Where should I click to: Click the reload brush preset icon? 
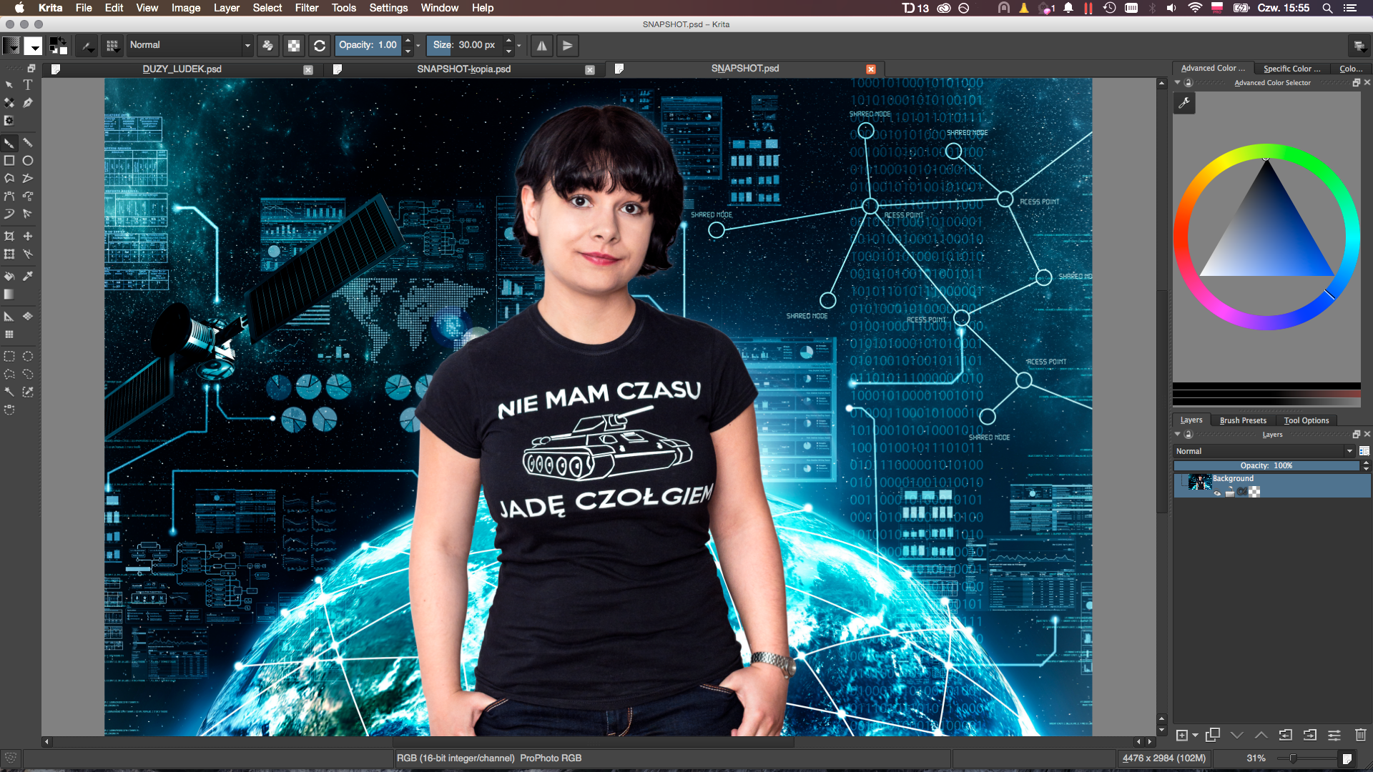click(320, 46)
